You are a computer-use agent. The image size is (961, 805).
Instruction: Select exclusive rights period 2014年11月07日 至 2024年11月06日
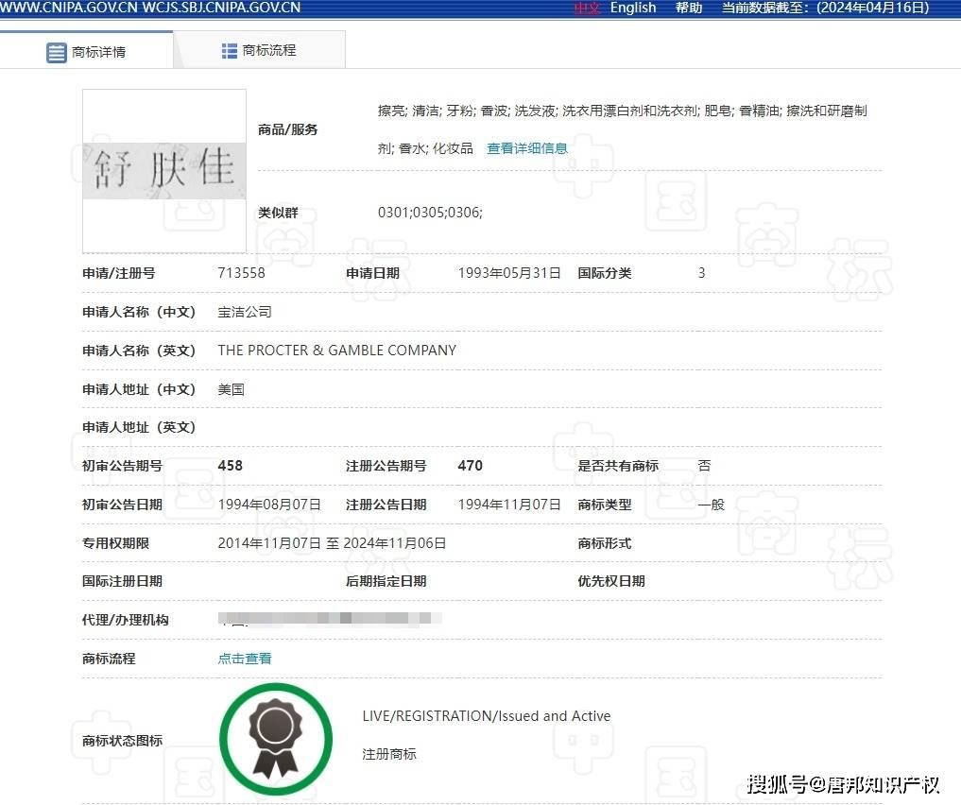point(333,543)
